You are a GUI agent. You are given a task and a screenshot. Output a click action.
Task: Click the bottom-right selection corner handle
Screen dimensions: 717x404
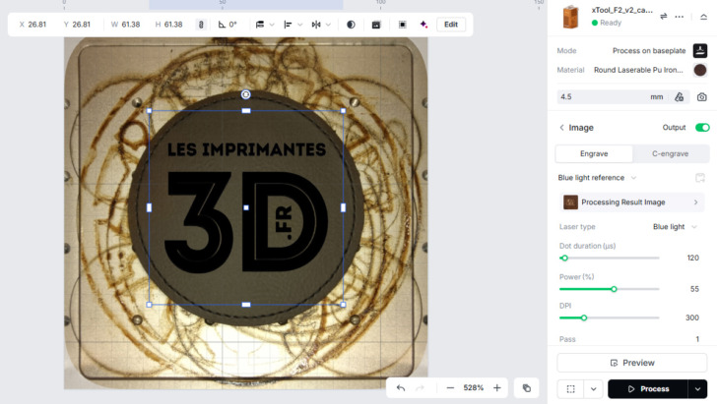tap(343, 305)
